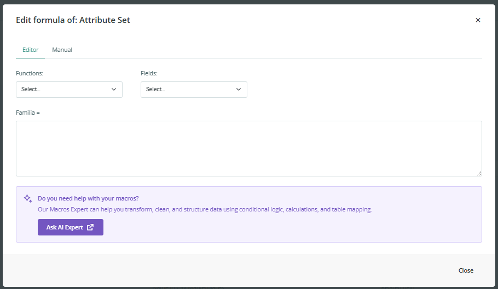Click the external link icon on Ask AI Expert
The height and width of the screenshot is (289, 498).
(x=90, y=227)
